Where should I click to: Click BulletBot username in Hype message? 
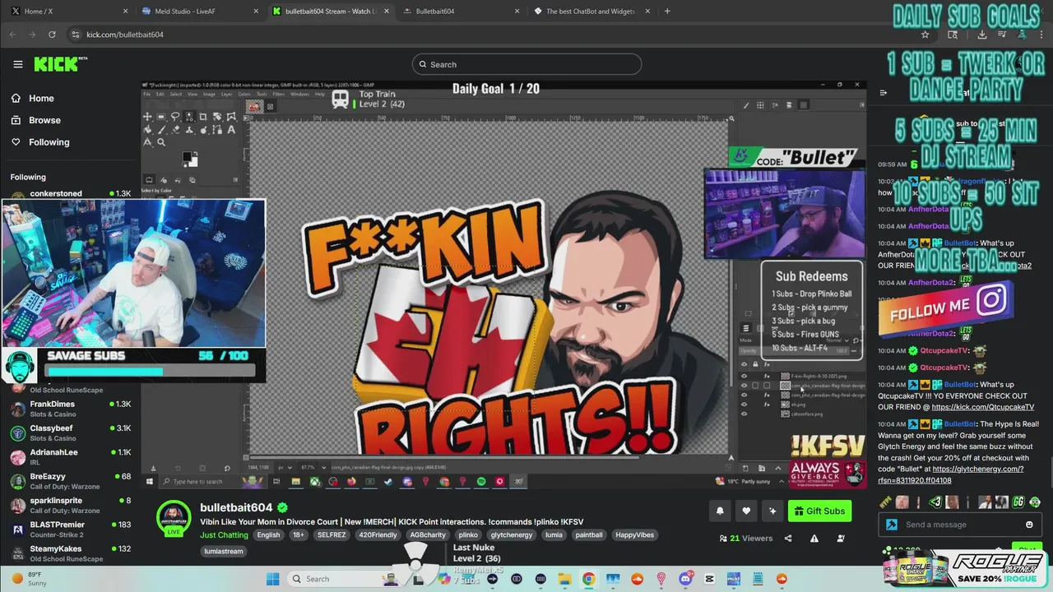[961, 423]
